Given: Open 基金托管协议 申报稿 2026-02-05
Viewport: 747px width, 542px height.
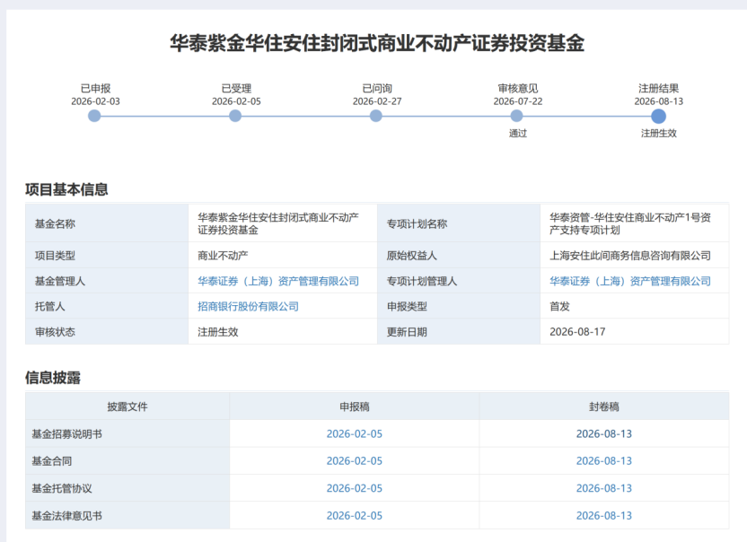Looking at the screenshot, I should point(355,488).
